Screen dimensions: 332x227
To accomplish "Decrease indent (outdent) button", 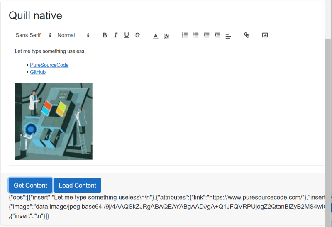I will coord(207,35).
